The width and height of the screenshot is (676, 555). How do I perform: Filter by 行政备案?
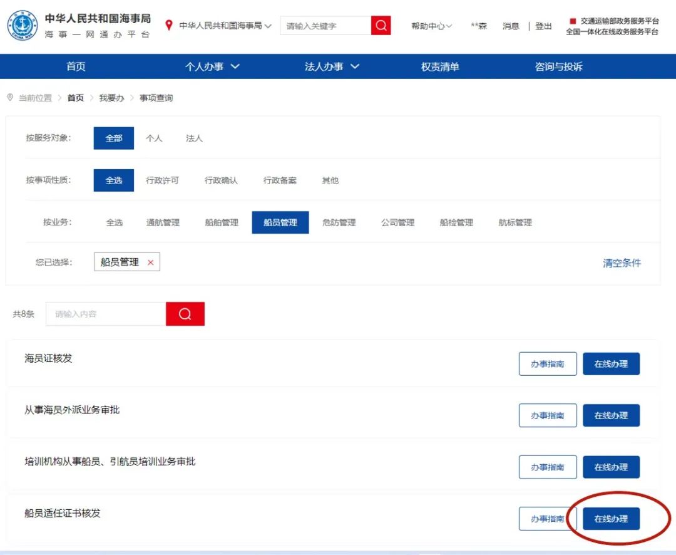[280, 180]
